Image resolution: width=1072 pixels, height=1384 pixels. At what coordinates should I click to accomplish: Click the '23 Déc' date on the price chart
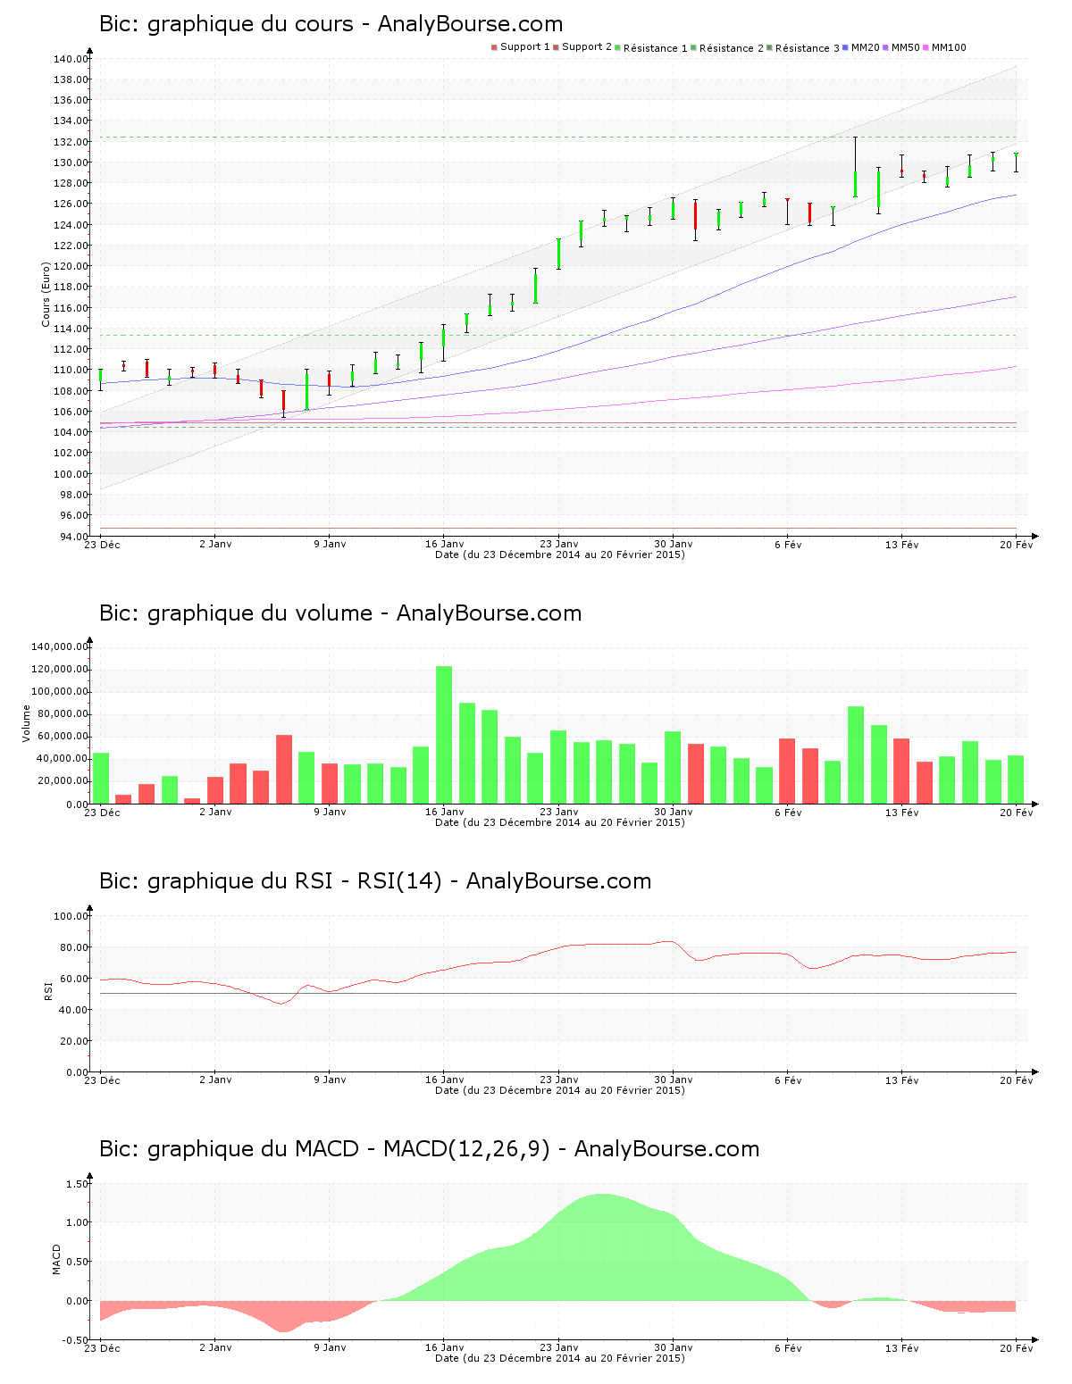102,545
